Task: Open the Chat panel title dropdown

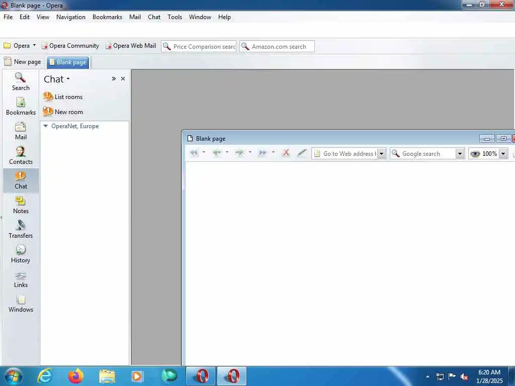Action: (x=68, y=79)
